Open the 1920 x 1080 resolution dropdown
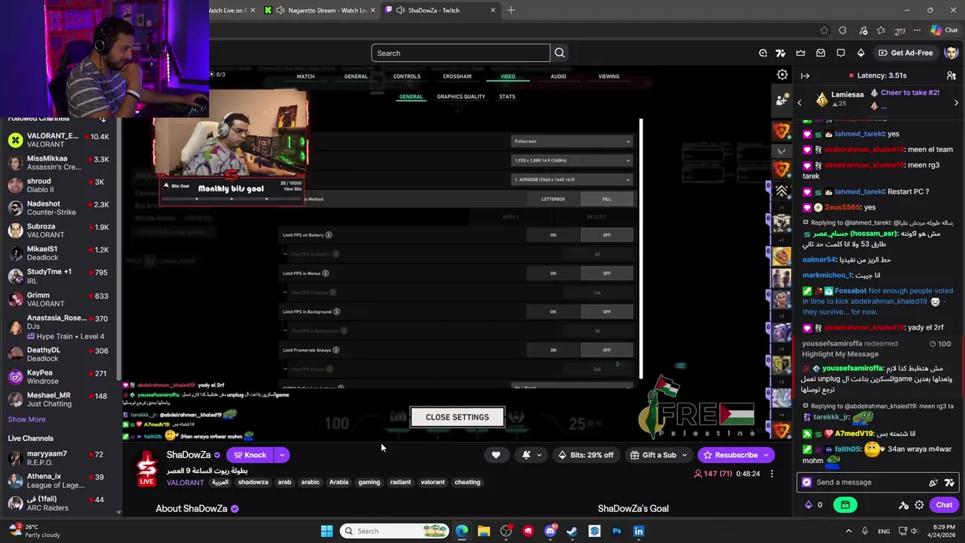 pyautogui.click(x=571, y=160)
